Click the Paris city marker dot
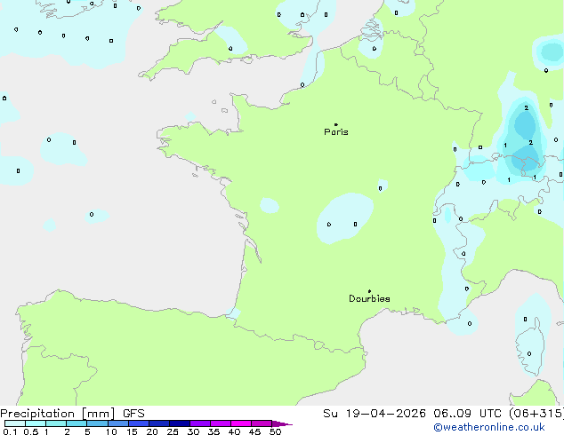The image size is (564, 435). pyautogui.click(x=335, y=124)
